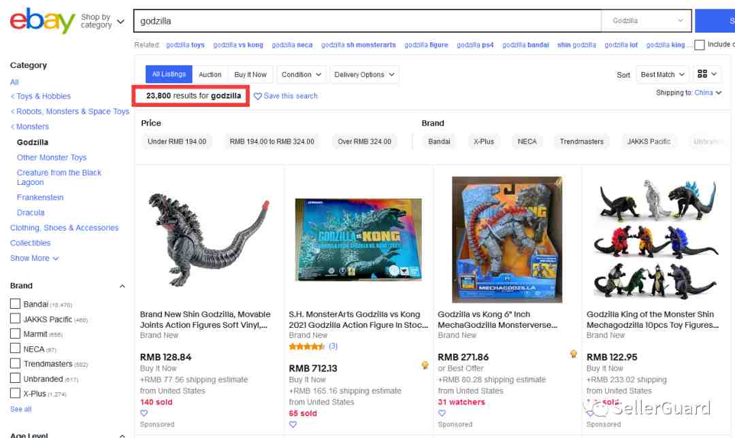735x438 pixels.
Task: Click the godzilla search input field
Action: tap(368, 21)
